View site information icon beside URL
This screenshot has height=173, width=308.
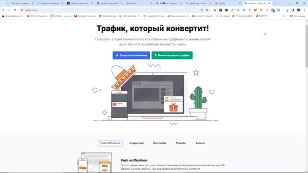22,10
